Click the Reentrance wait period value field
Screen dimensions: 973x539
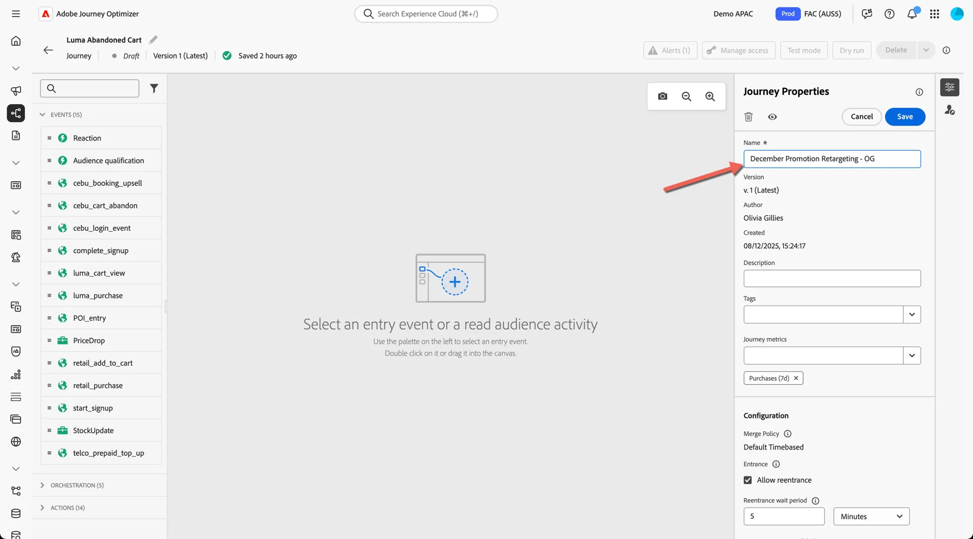784,516
